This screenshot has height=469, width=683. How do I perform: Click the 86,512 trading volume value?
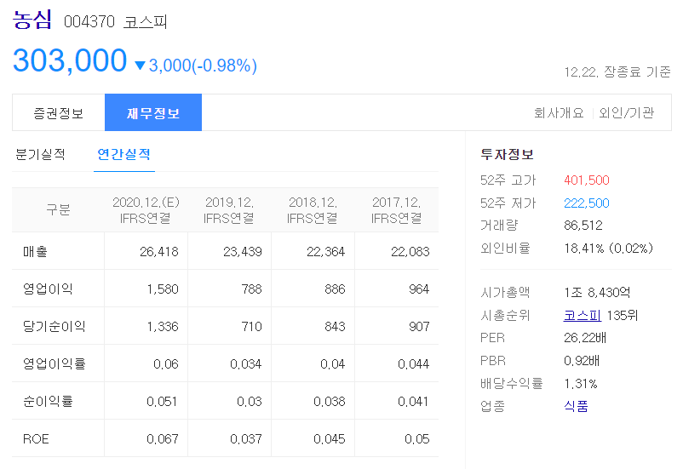[x=583, y=226]
